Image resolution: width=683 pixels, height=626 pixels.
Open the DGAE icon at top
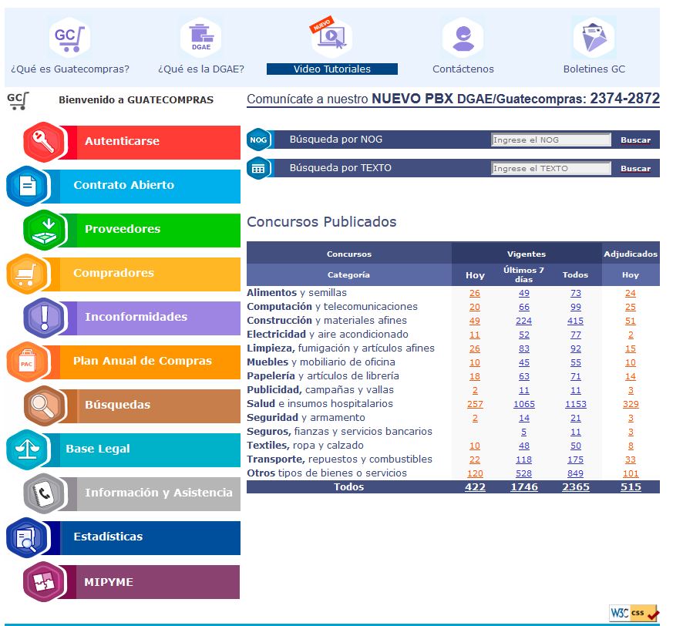(200, 36)
